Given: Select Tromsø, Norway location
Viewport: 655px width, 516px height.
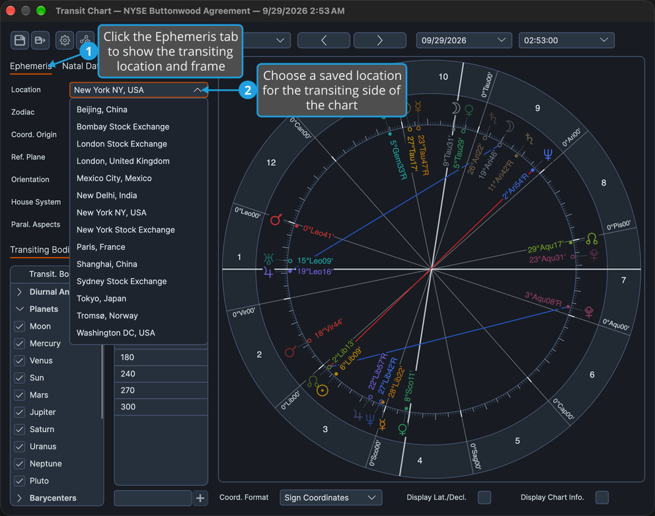Looking at the screenshot, I should point(139,316).
